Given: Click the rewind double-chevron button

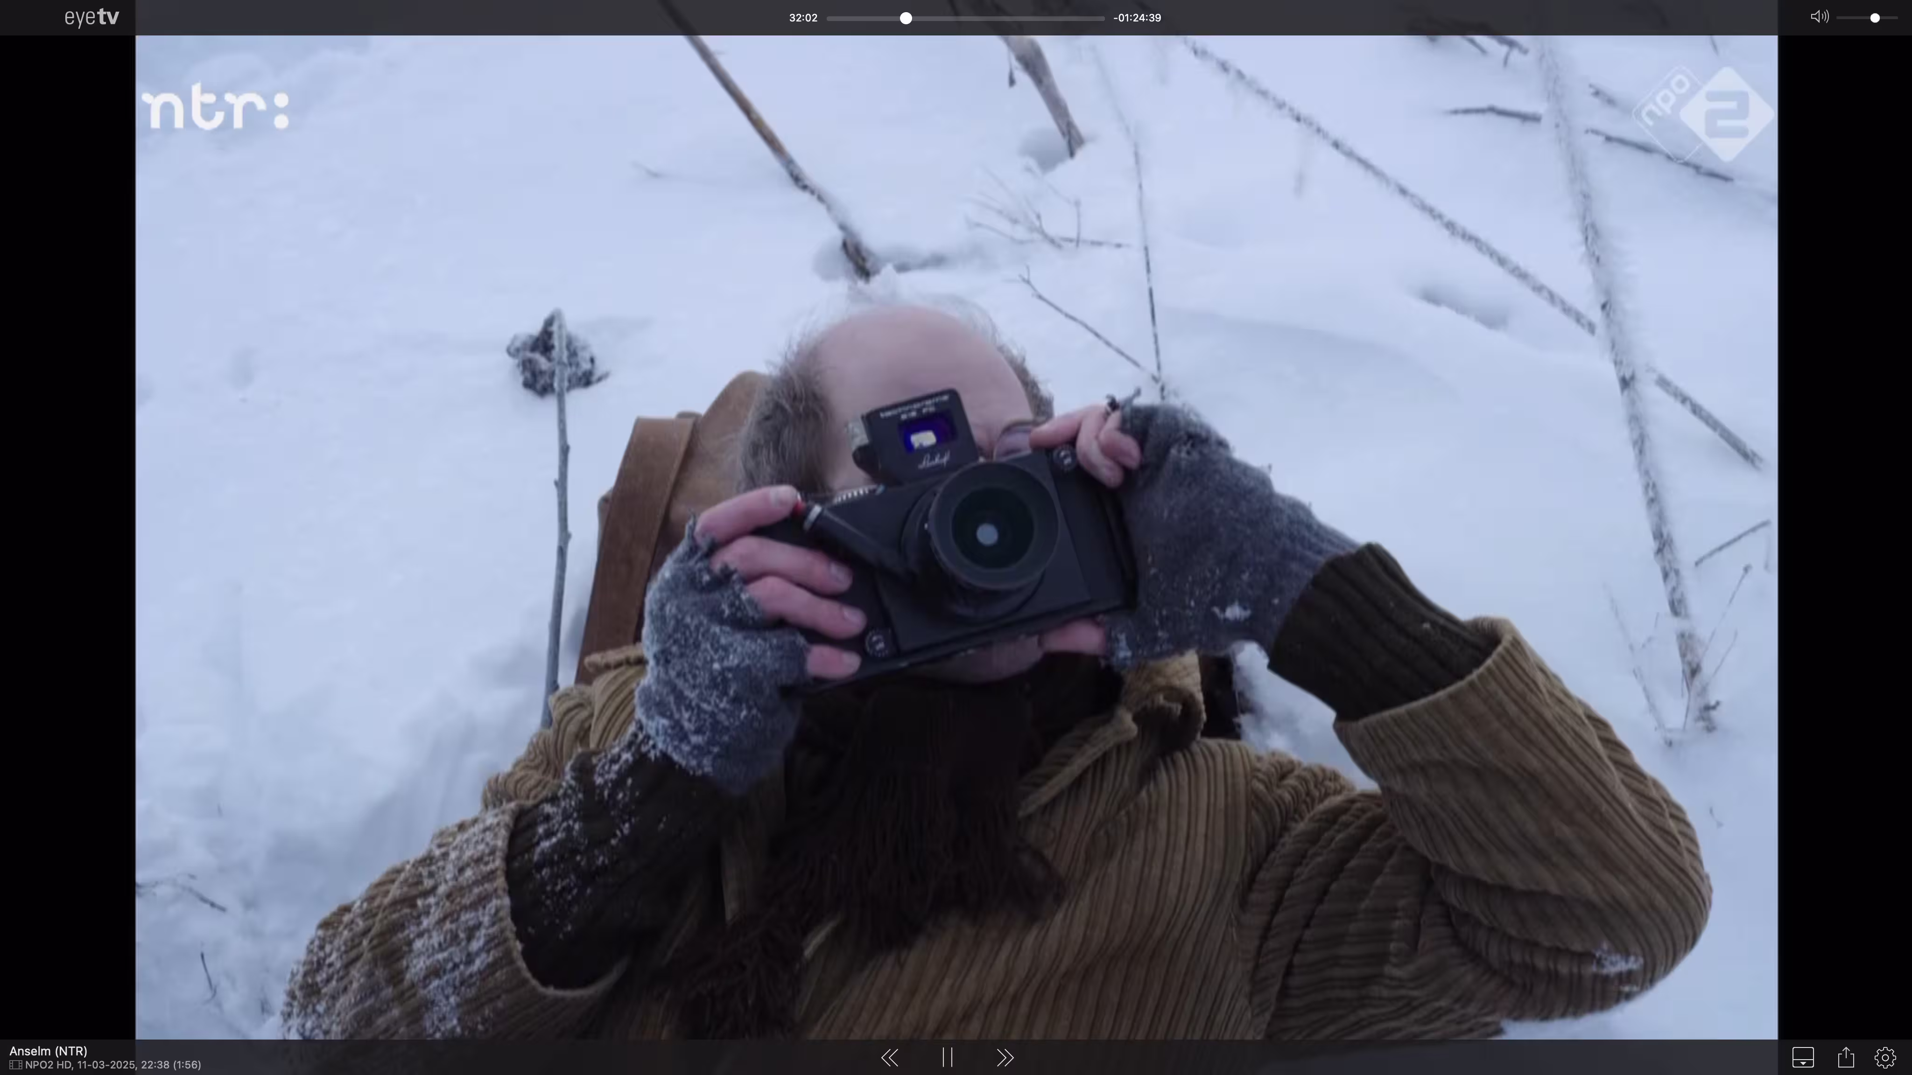Looking at the screenshot, I should point(889,1057).
